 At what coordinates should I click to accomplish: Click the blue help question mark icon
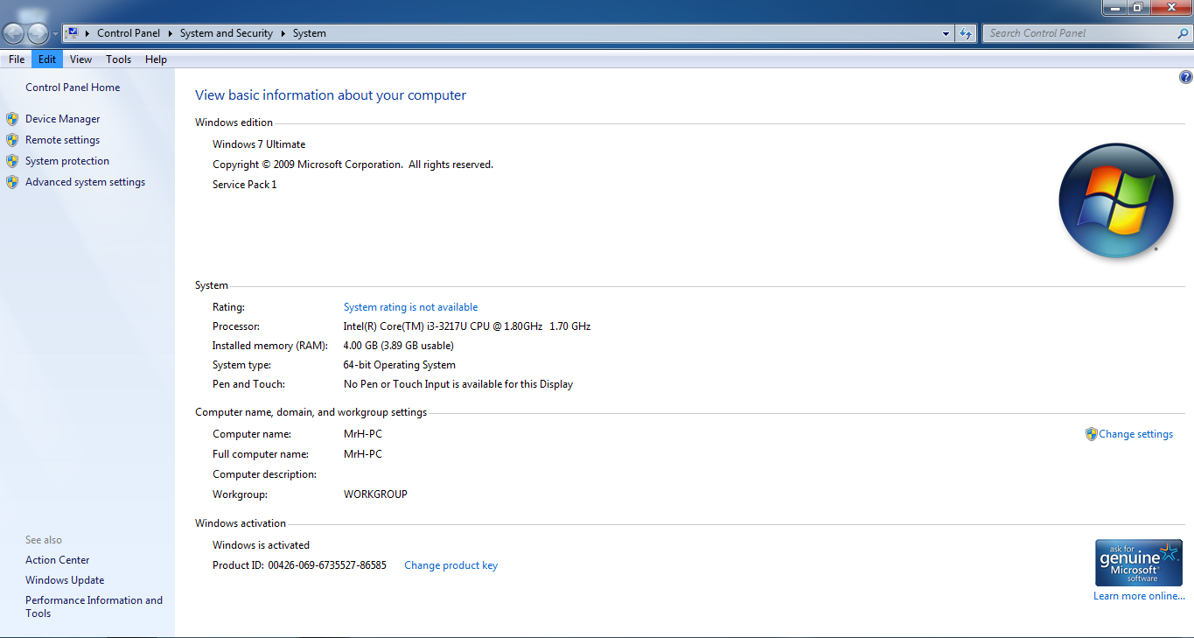tap(1185, 77)
